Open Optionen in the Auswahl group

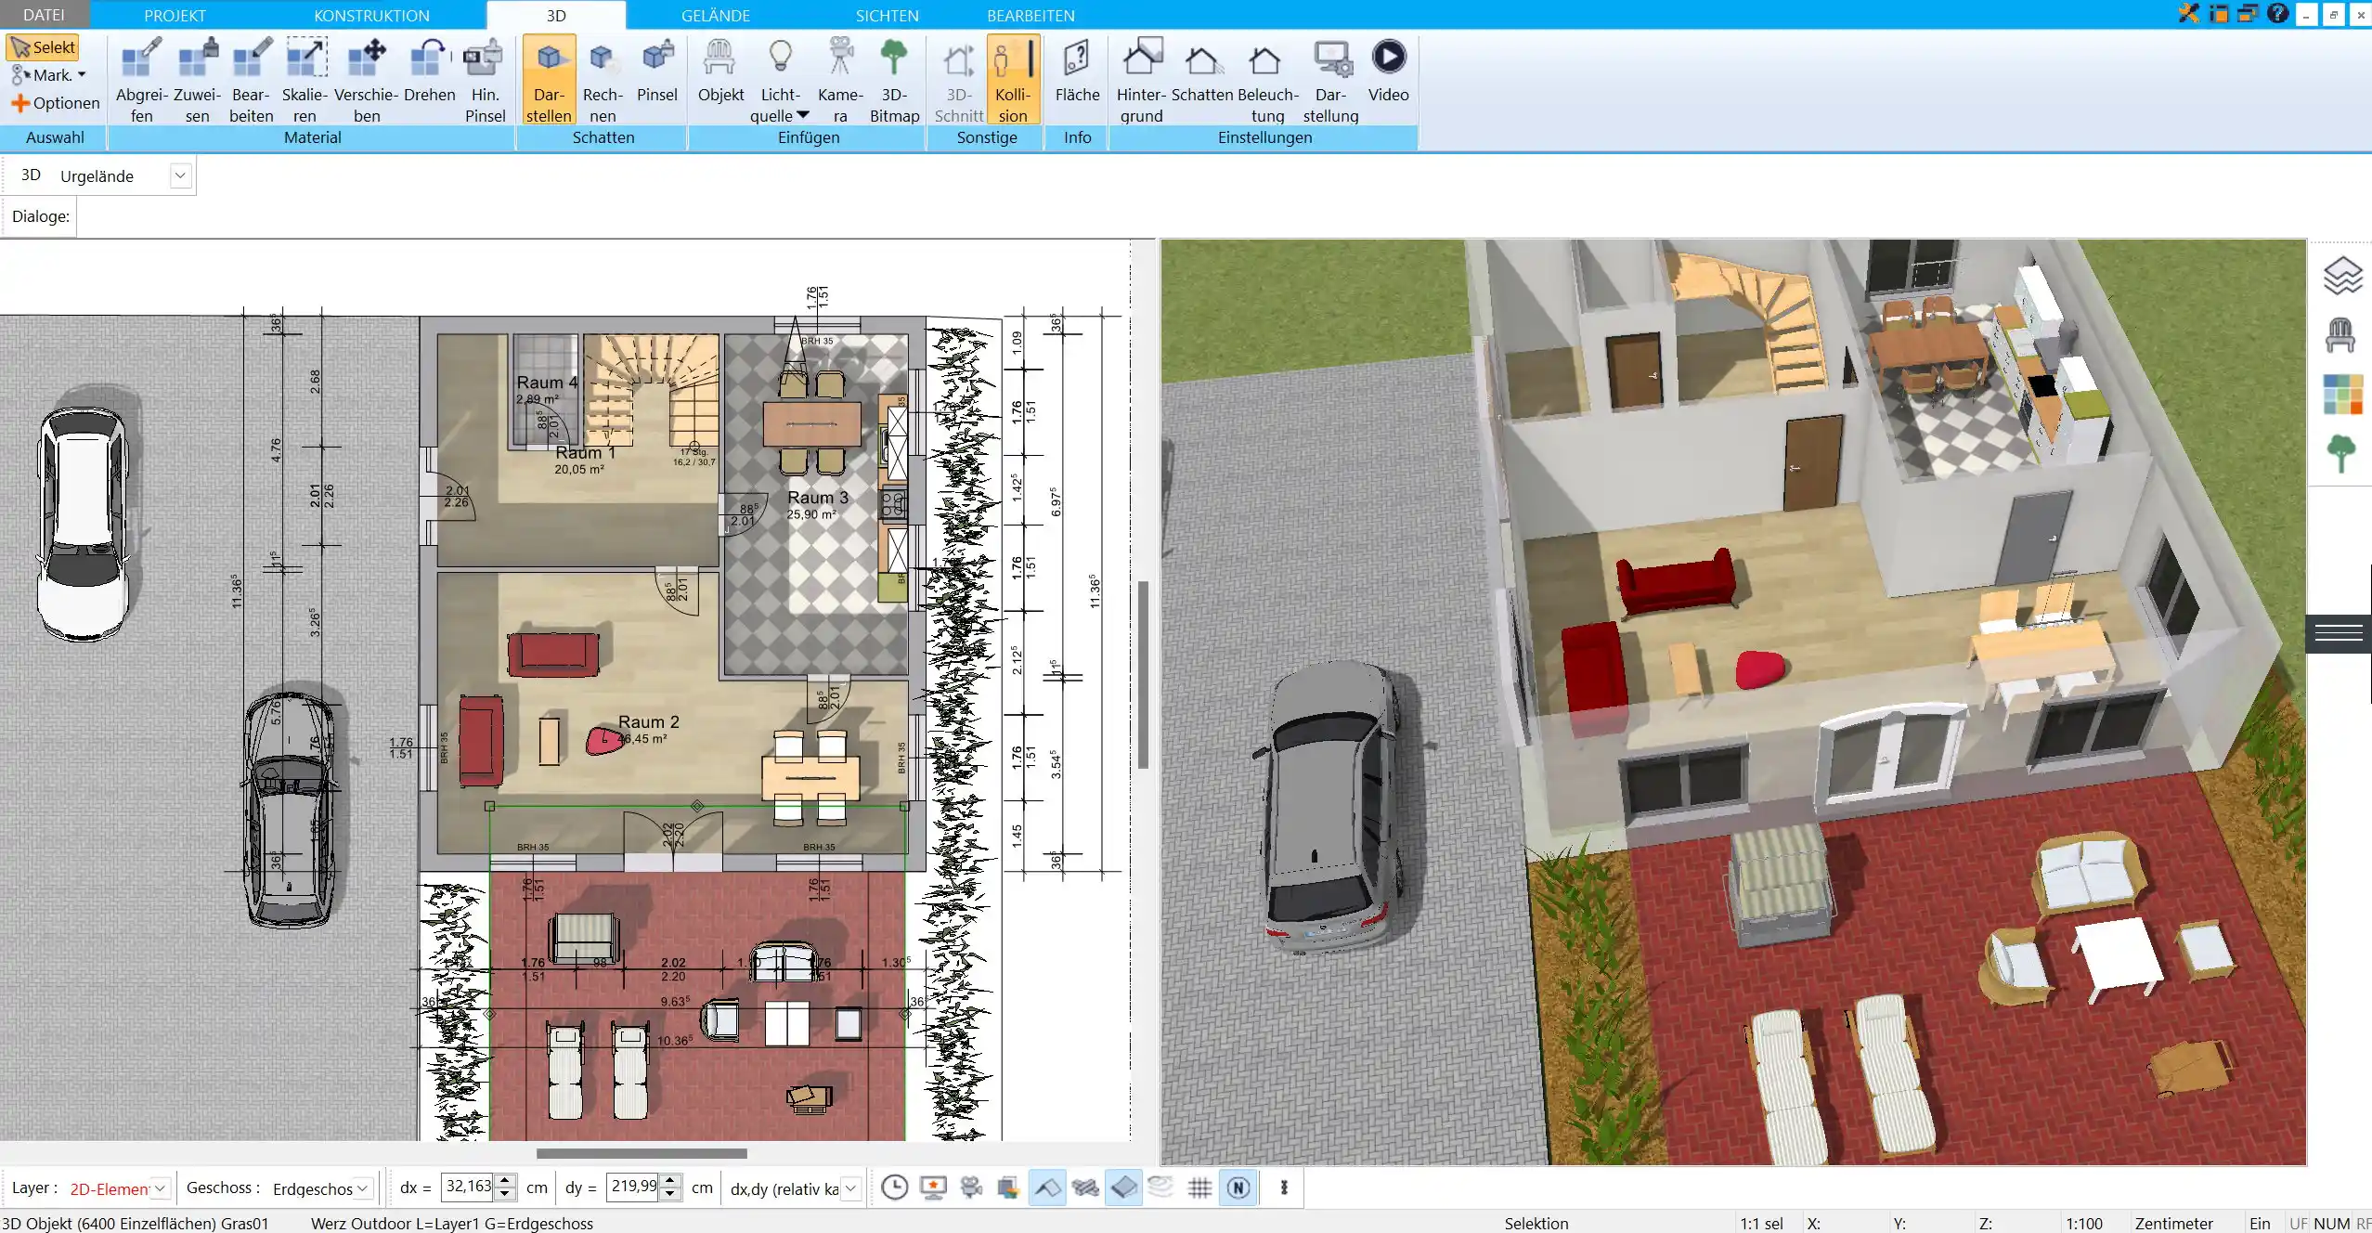point(56,103)
